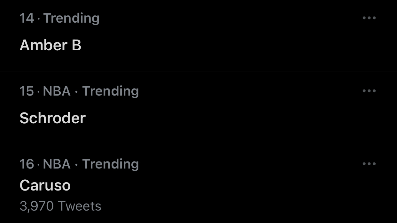Select the whole Caruso trend row
Viewport: 397px width, 223px height.
198,184
